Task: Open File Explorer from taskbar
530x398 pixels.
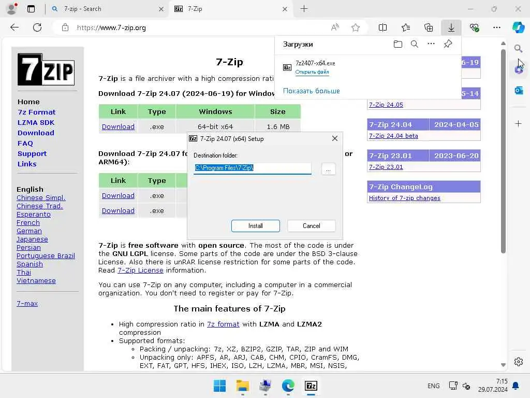Action: click(x=242, y=386)
